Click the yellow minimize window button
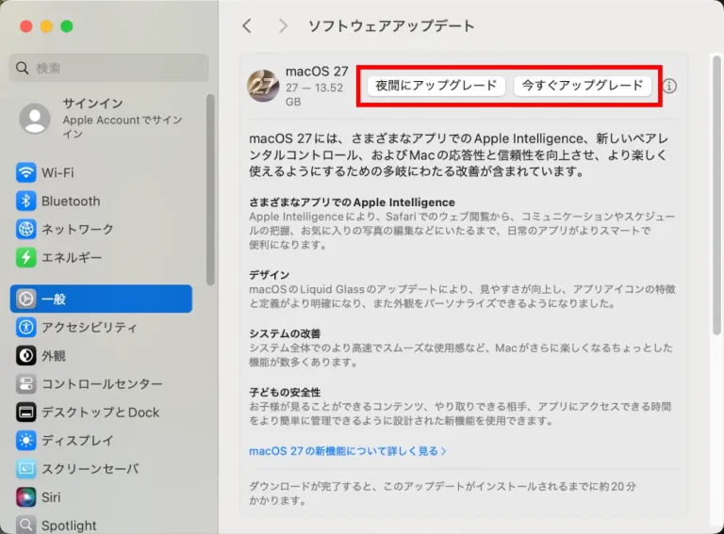The width and height of the screenshot is (724, 534). [46, 26]
